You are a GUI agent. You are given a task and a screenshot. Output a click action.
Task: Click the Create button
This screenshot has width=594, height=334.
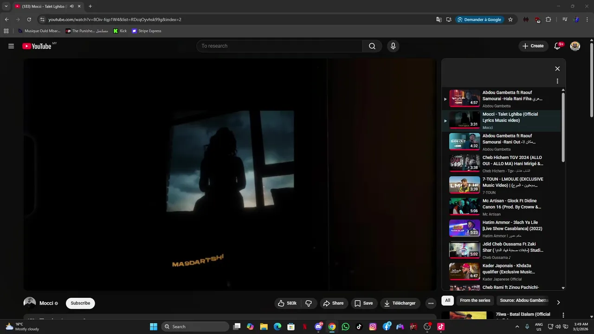pyautogui.click(x=533, y=46)
